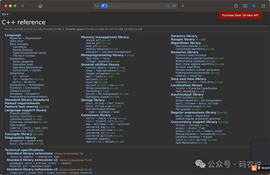
Task: Open Ranges library link
Action: click(183, 39)
